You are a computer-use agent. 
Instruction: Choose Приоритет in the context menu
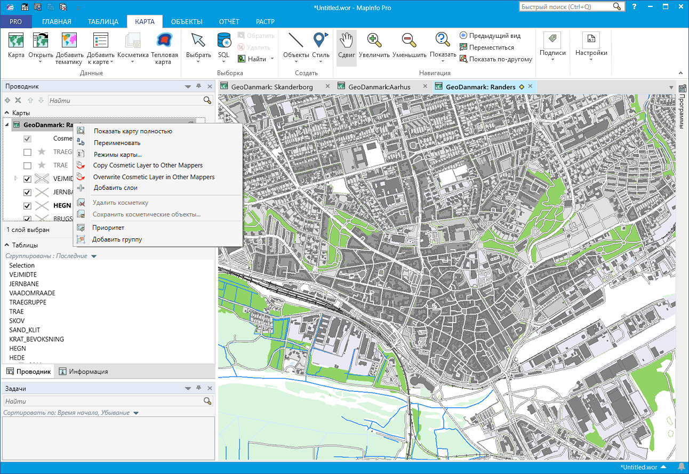(x=108, y=228)
